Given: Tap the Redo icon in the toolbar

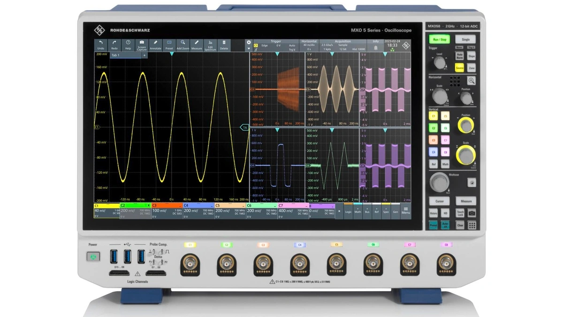Looking at the screenshot, I should click(x=114, y=45).
